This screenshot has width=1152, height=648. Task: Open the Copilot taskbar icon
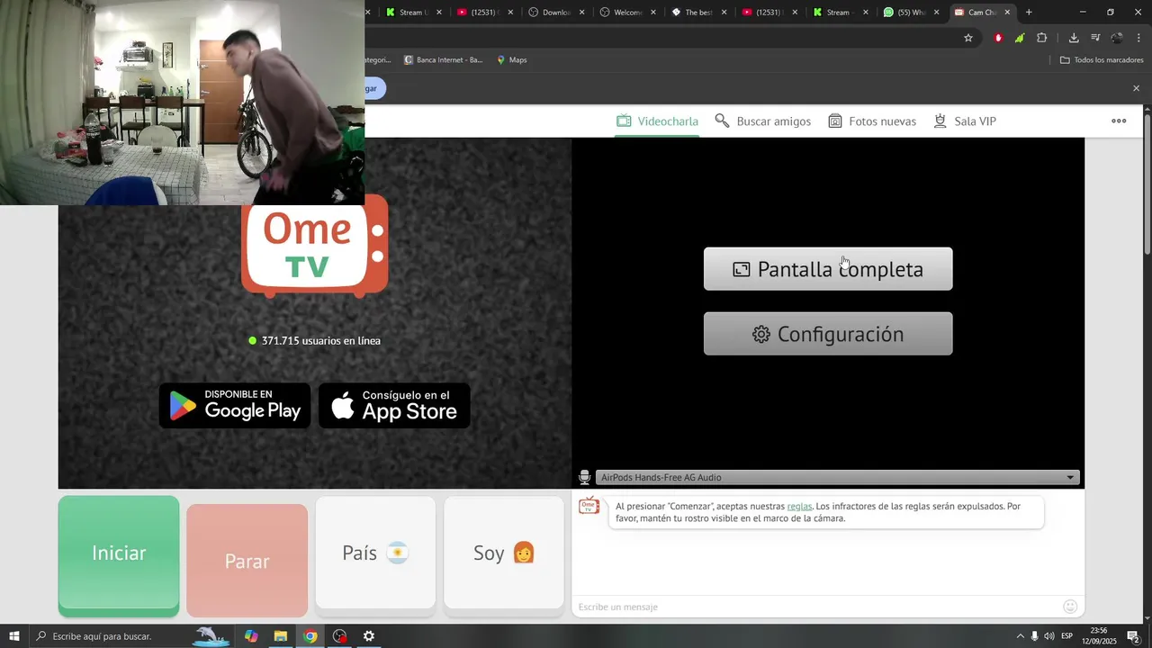tap(251, 636)
